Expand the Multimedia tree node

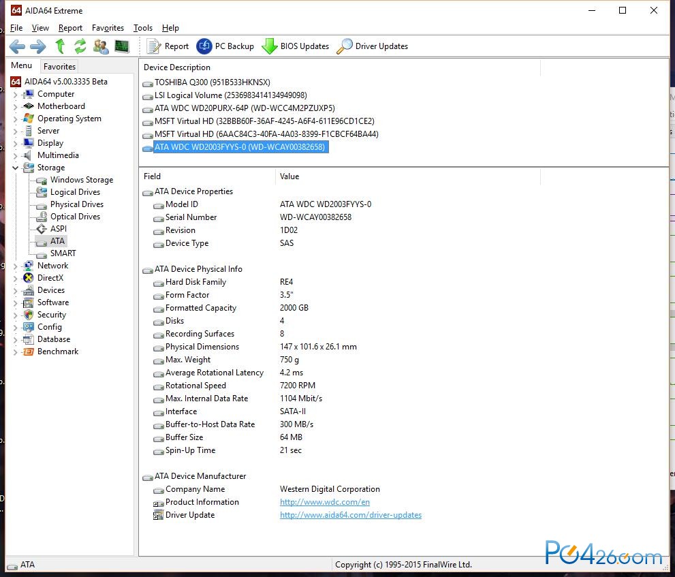(x=16, y=155)
